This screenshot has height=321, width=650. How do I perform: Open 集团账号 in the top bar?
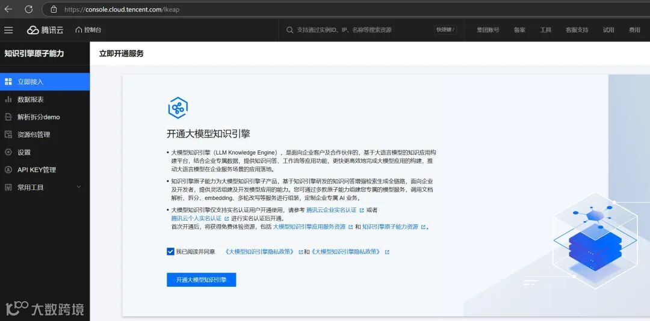click(488, 30)
